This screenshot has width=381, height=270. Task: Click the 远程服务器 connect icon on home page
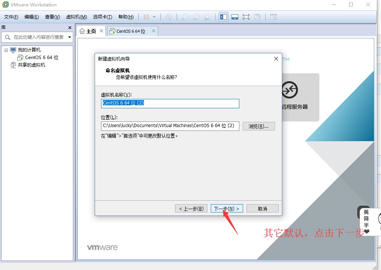[290, 90]
